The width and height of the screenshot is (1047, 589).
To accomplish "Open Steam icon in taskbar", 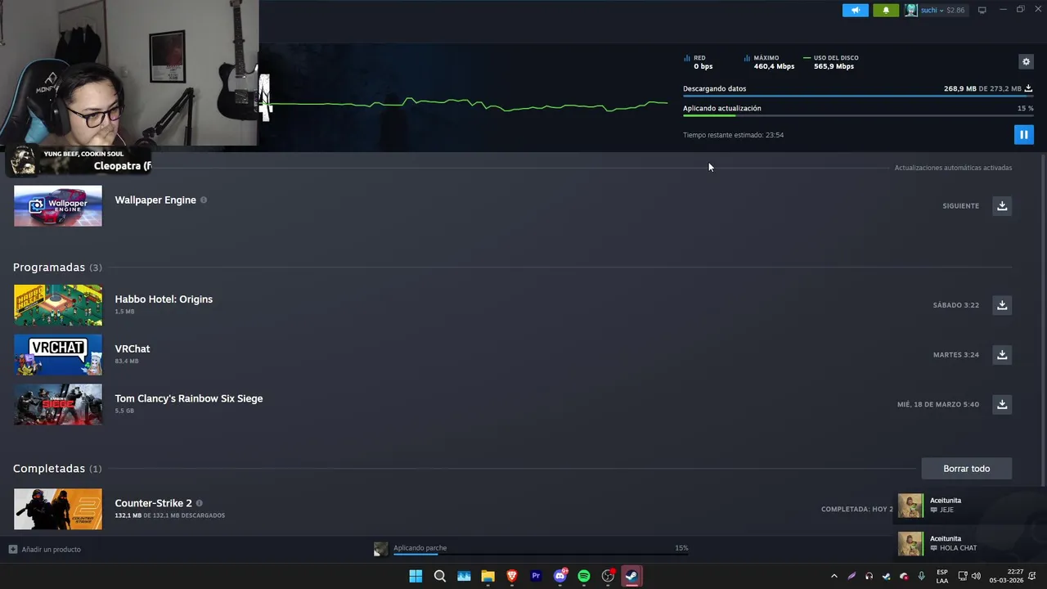I will 631,576.
